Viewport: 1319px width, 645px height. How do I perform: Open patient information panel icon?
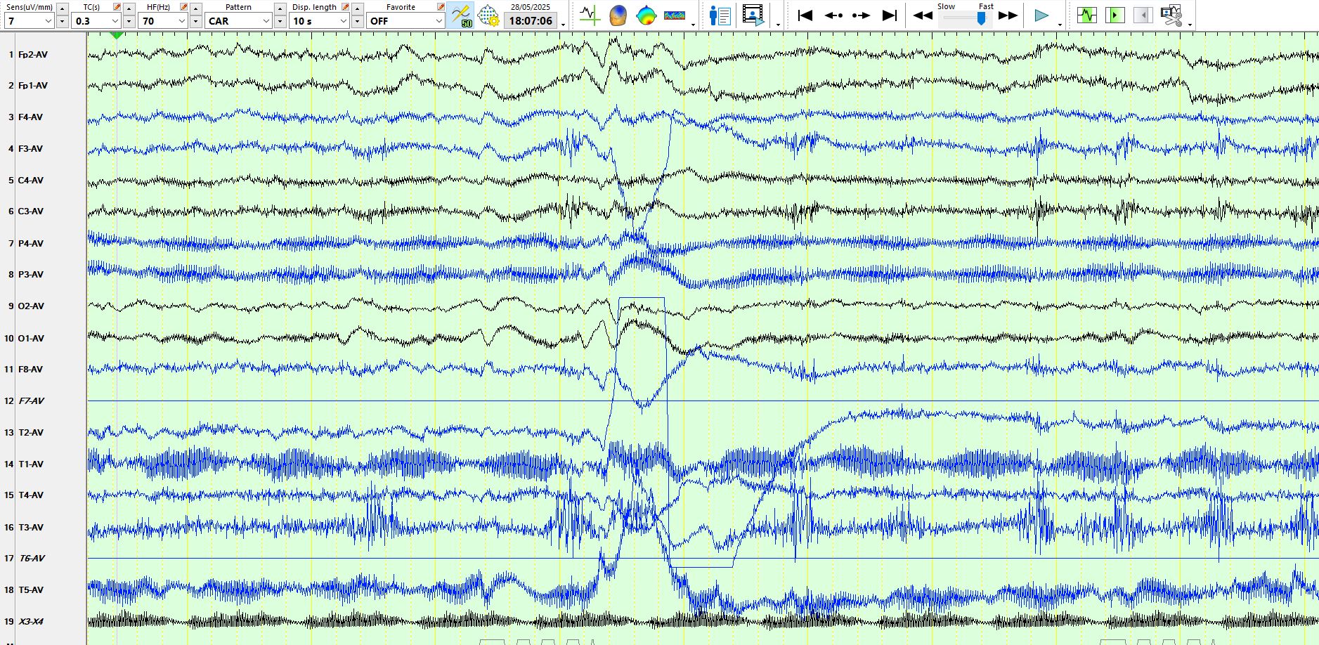[x=720, y=15]
